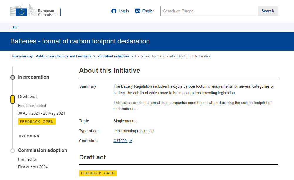Click the sidebar FEEDBACK: OPEN badge
294x180 pixels.
[x=37, y=122]
